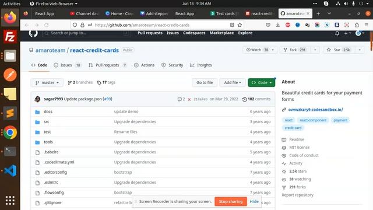Viewport: 373px width, 210px height.
Task: Open Firefox downloads panel
Action: point(277,24)
